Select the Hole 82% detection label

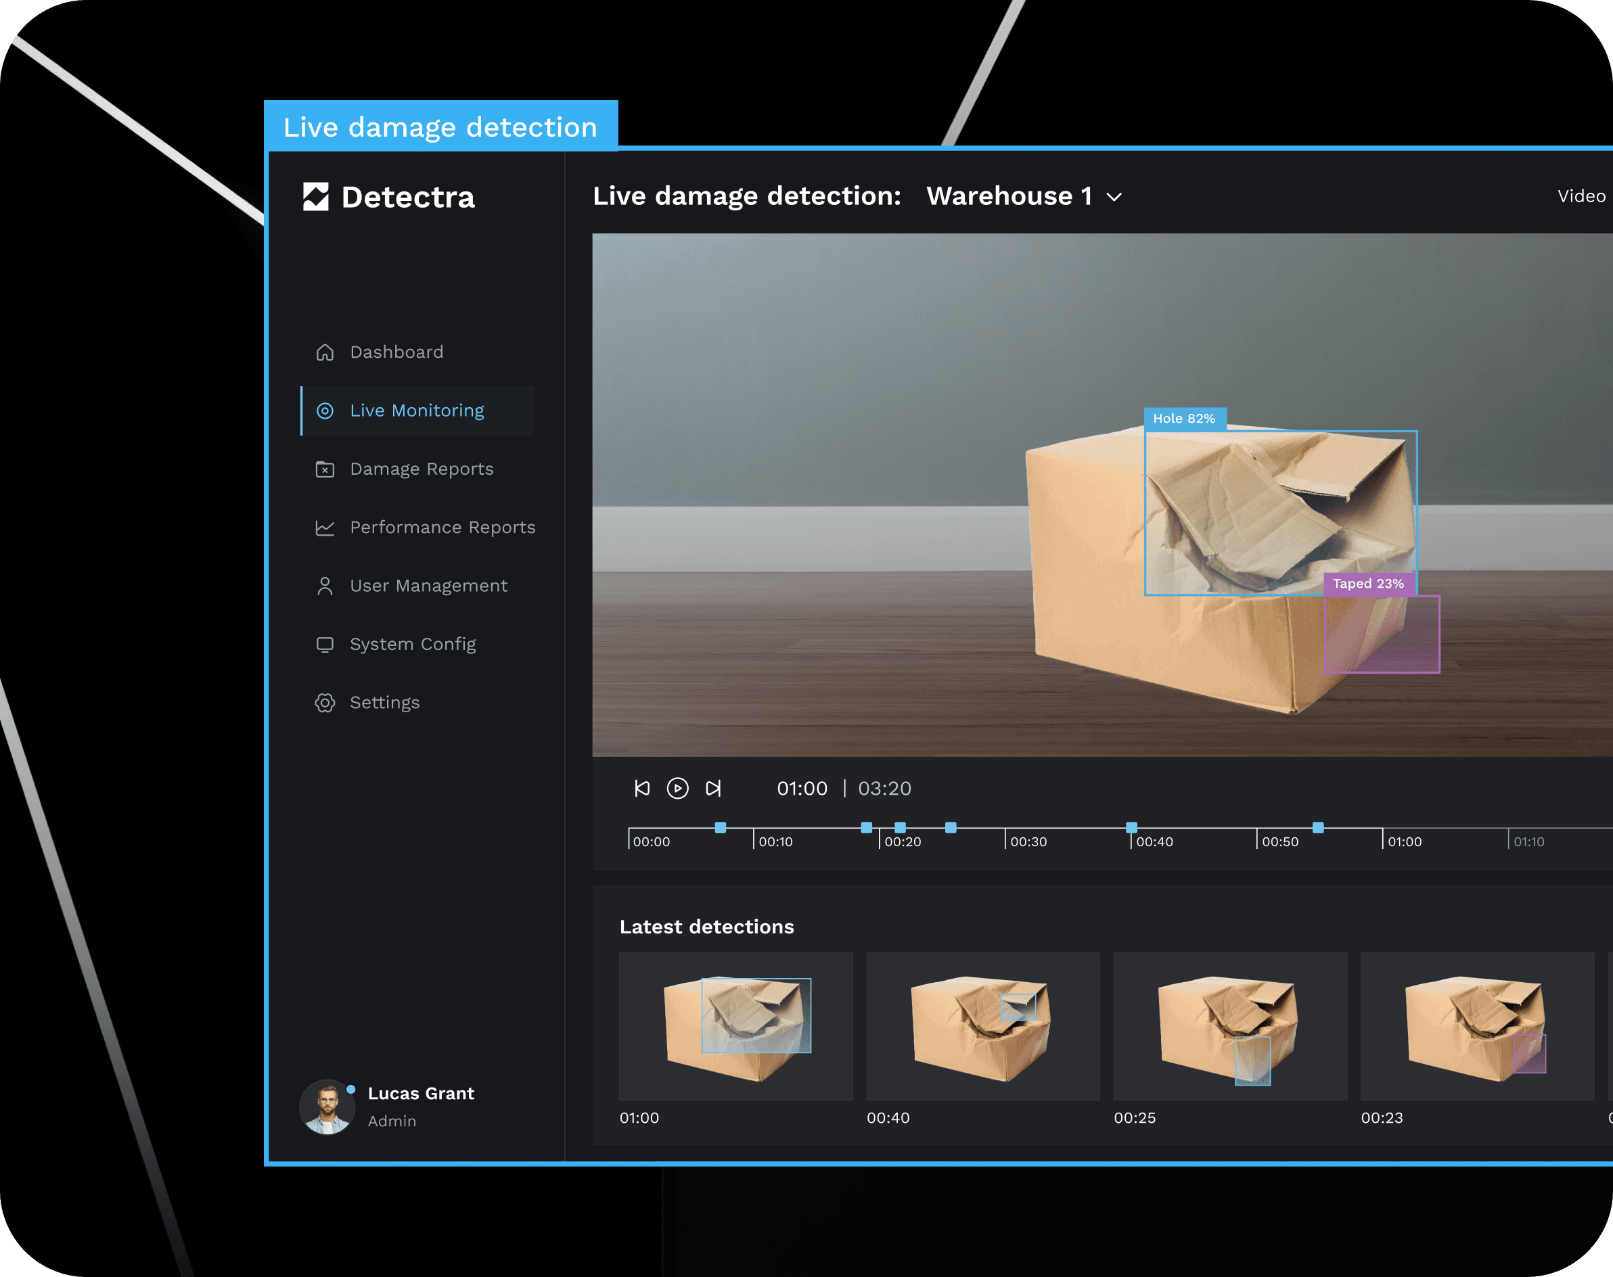pyautogui.click(x=1184, y=419)
